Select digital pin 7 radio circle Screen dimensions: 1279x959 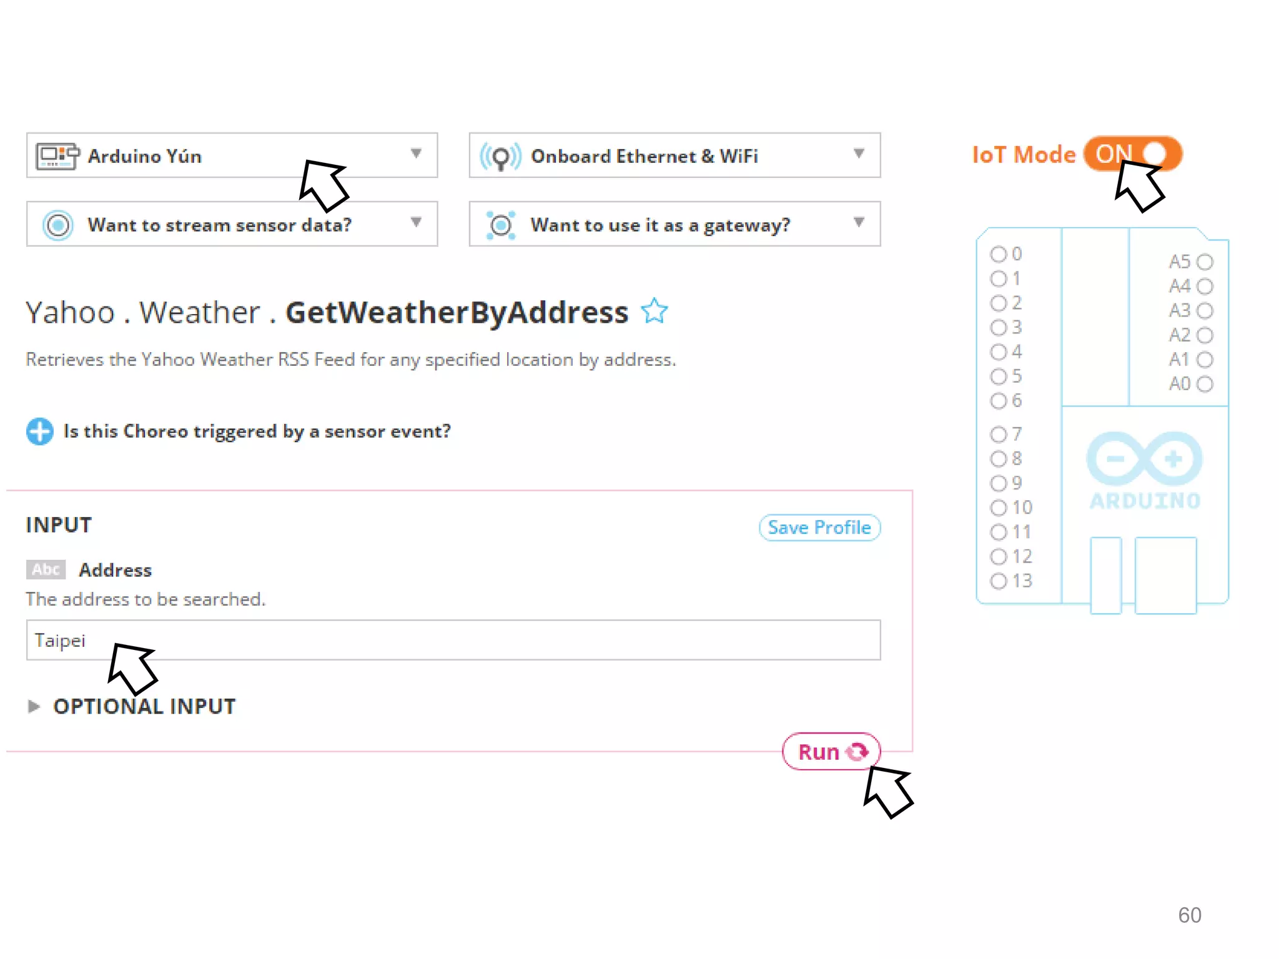(x=999, y=434)
